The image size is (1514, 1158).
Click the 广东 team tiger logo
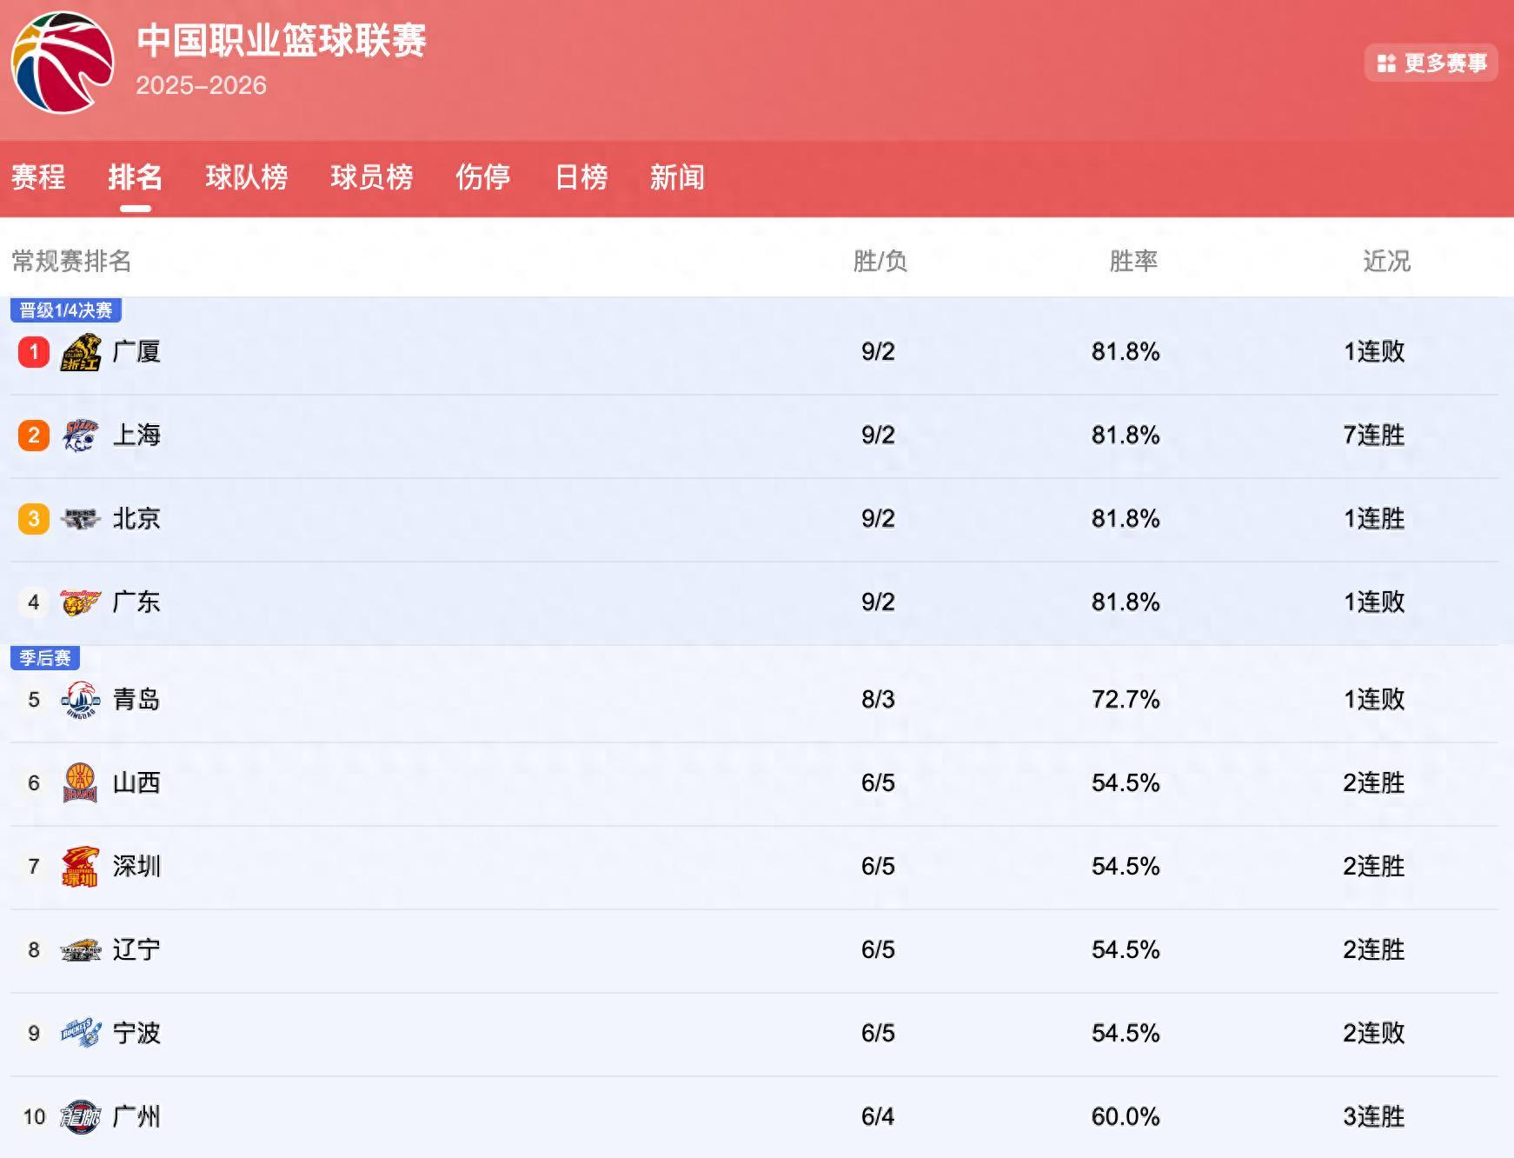[x=81, y=602]
